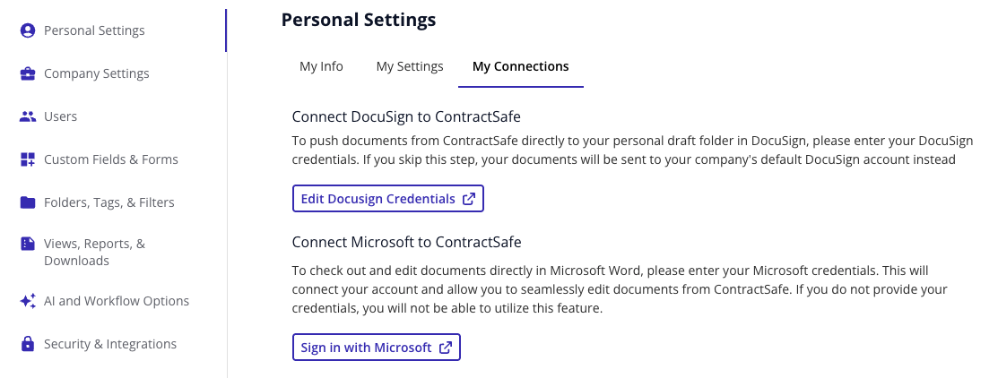The width and height of the screenshot is (998, 378).
Task: Click the Folders, Tags, & Filters folder icon
Action: tap(28, 202)
